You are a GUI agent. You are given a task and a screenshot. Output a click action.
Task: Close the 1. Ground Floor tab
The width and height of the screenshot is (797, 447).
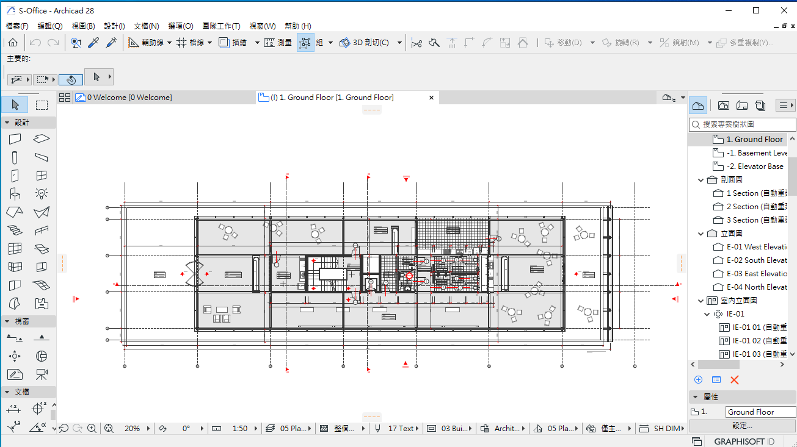[431, 98]
